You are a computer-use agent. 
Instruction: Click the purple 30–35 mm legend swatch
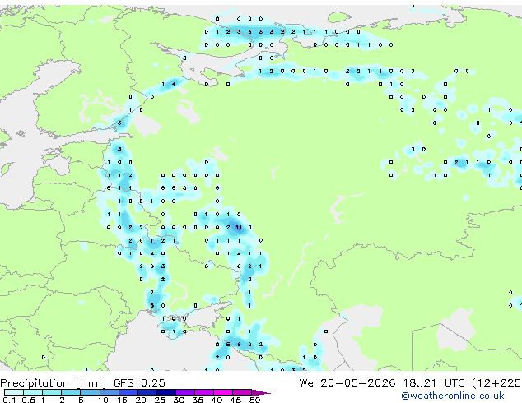click(185, 392)
